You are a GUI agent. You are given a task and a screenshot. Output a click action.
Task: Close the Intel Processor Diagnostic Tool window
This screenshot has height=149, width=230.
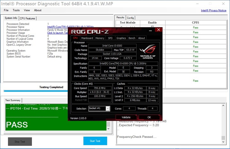coord(223,4)
